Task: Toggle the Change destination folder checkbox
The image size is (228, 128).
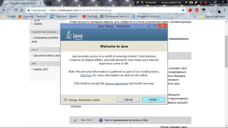Action: pyautogui.click(x=65, y=100)
